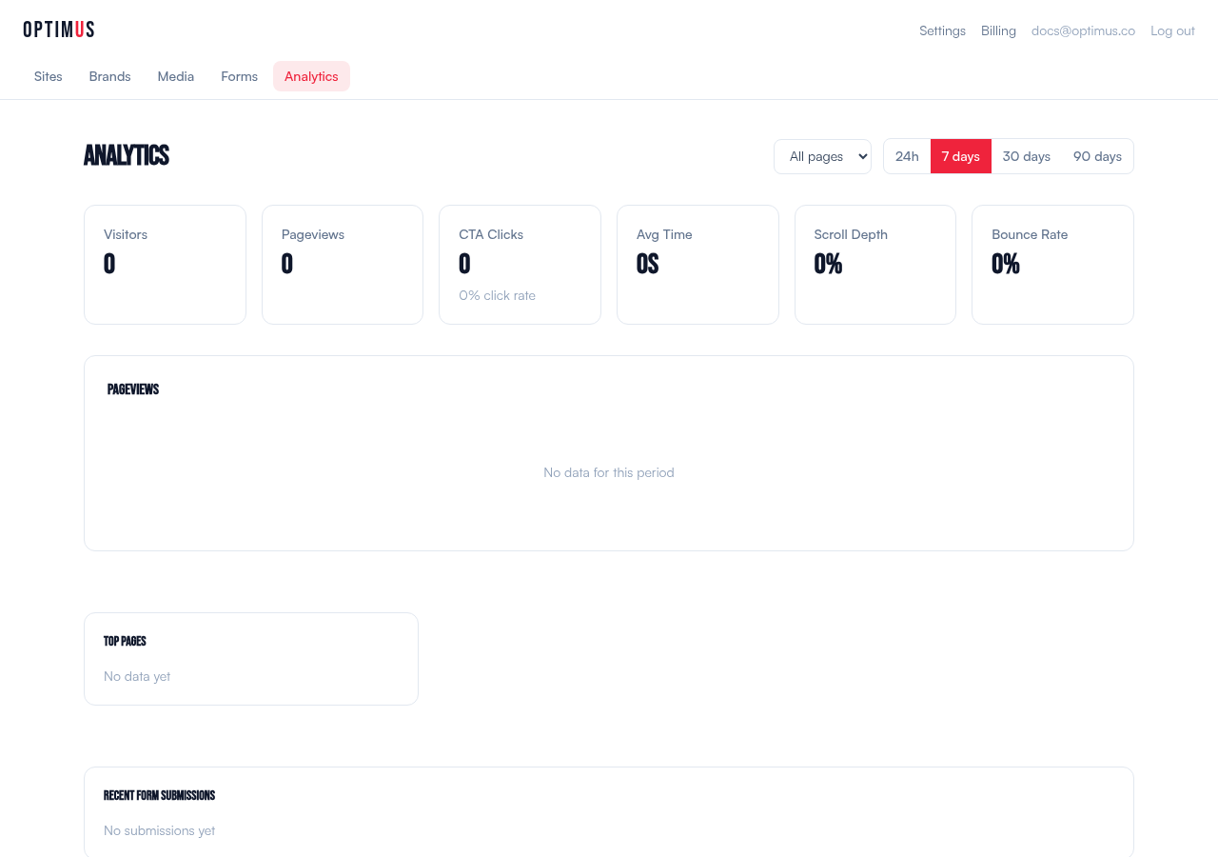Viewport: 1218px width, 857px height.
Task: Click the Visitors stat card
Action: (165, 264)
